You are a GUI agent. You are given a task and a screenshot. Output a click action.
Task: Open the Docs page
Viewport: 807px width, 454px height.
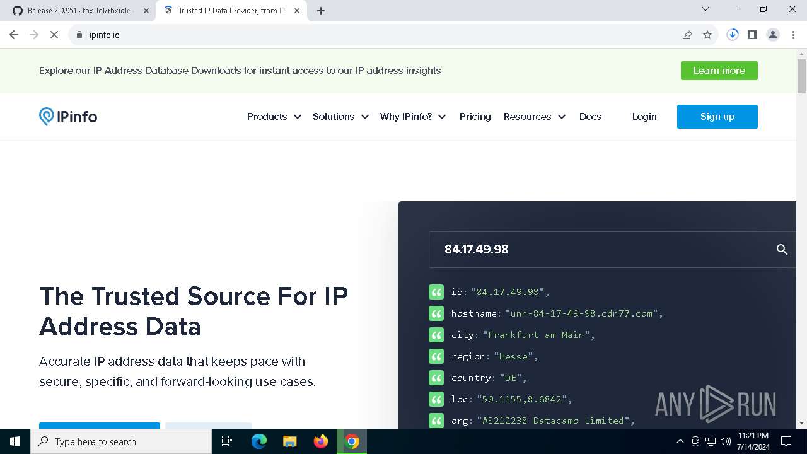point(591,117)
